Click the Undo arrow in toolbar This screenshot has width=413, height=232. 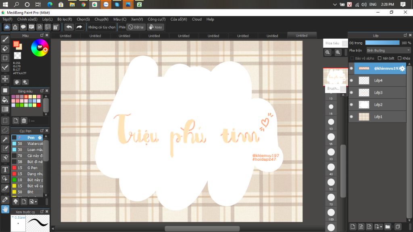pyautogui.click(x=69, y=27)
